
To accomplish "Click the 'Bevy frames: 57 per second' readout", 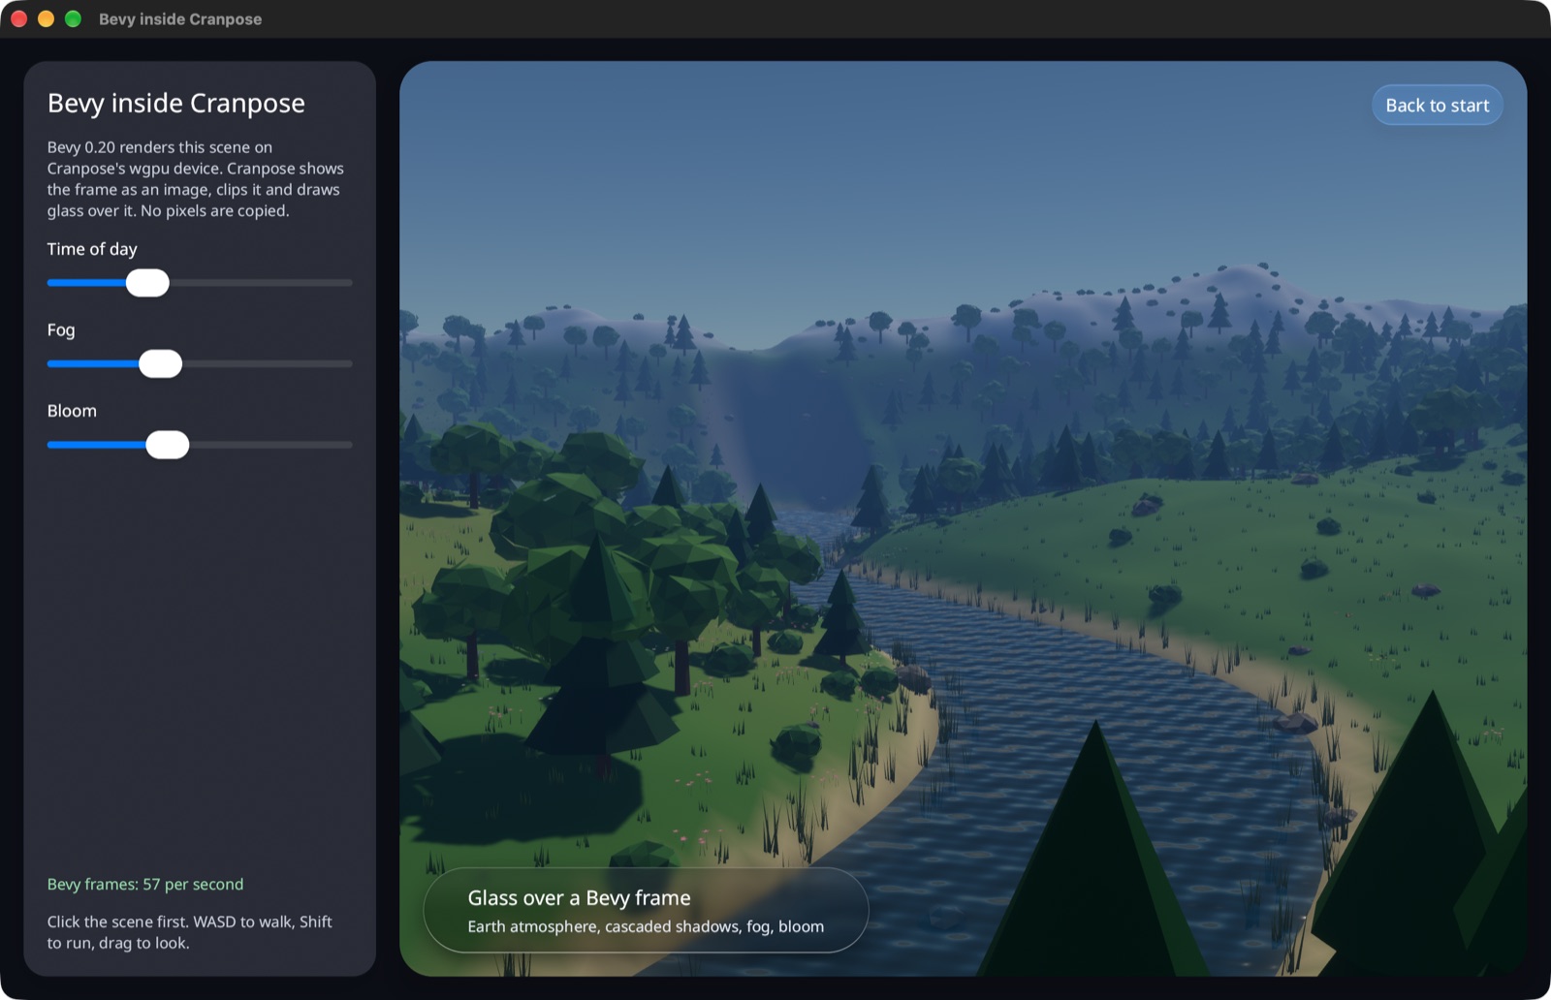I will pos(145,884).
